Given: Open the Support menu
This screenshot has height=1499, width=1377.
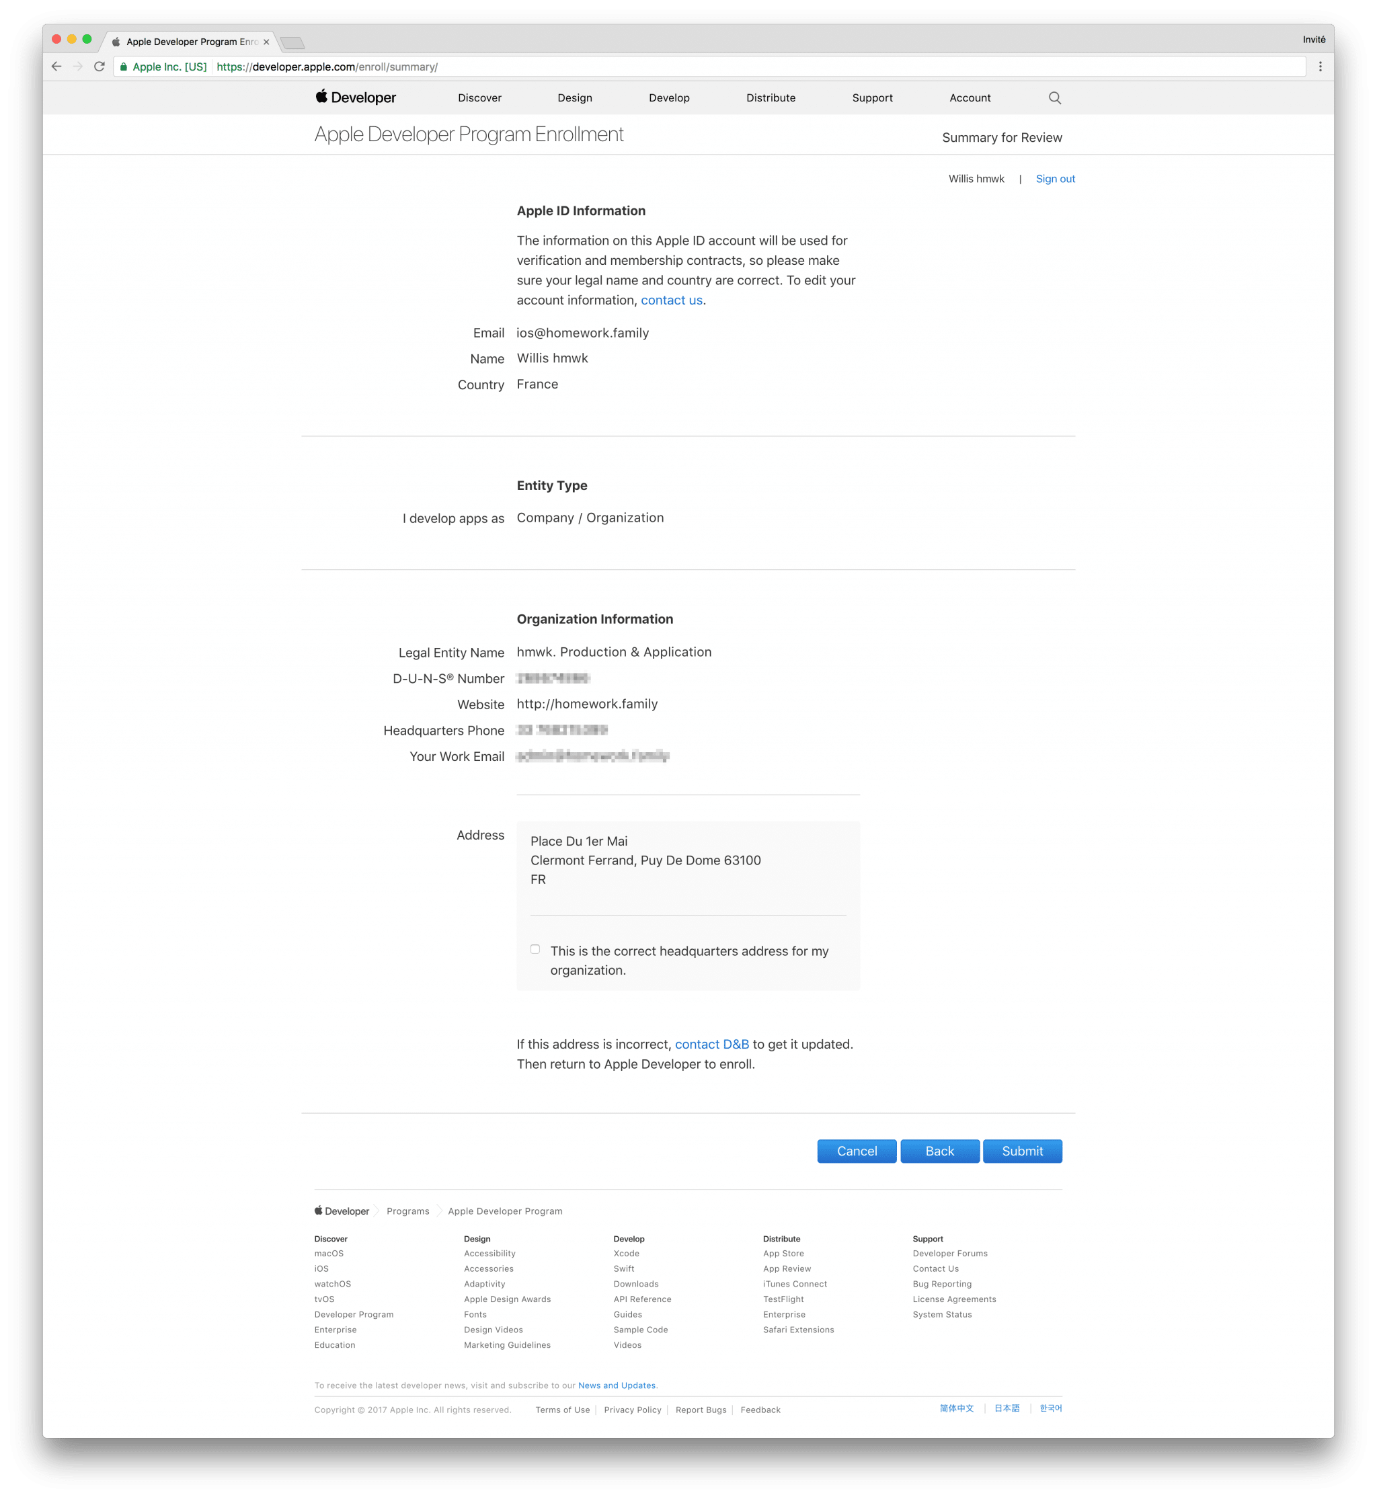Looking at the screenshot, I should pyautogui.click(x=872, y=97).
